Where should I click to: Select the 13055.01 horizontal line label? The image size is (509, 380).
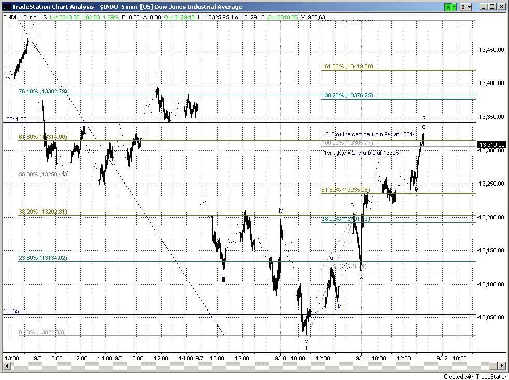coord(15,311)
